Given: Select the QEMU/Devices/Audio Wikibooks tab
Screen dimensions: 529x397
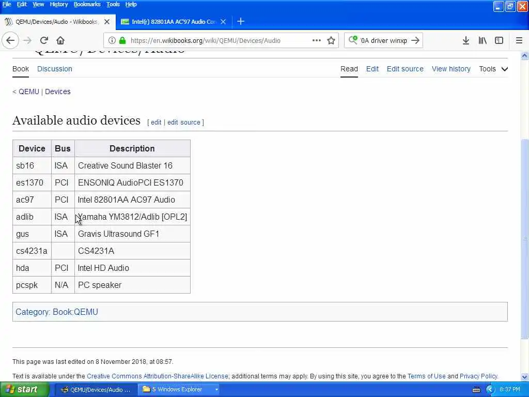Looking at the screenshot, I should pos(58,22).
